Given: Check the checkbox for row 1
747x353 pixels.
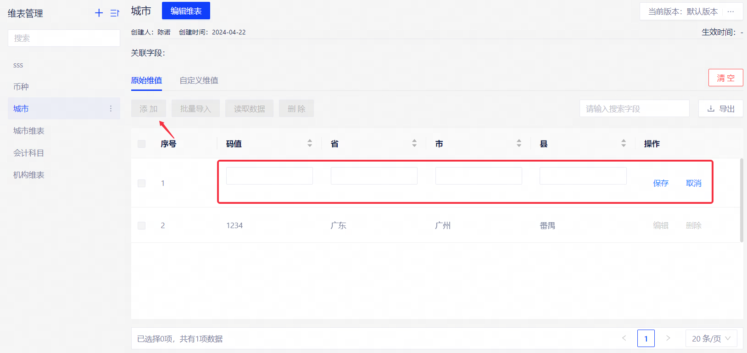Looking at the screenshot, I should point(141,183).
